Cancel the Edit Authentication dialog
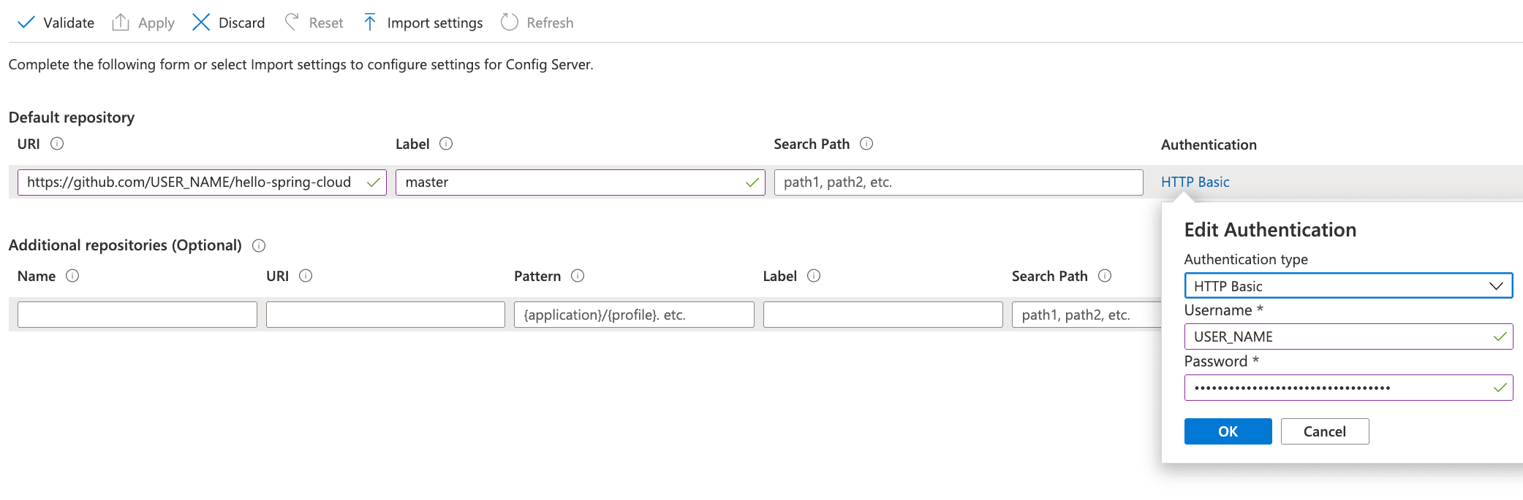Screen dimensions: 1523x500 tap(1325, 431)
